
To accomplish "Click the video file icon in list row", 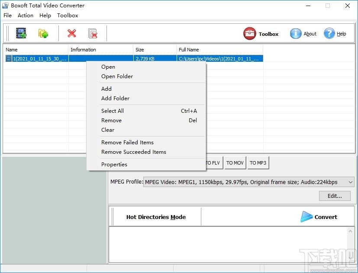I will pos(9,59).
